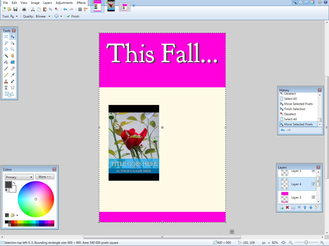
Task: Pick the Magic Wand tool
Action: (6, 56)
